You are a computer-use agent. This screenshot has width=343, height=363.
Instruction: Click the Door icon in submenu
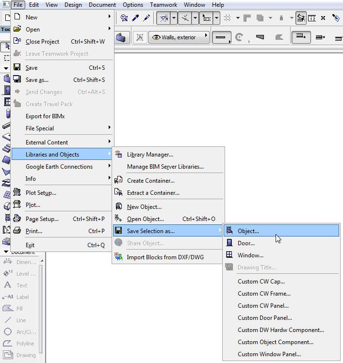click(229, 243)
